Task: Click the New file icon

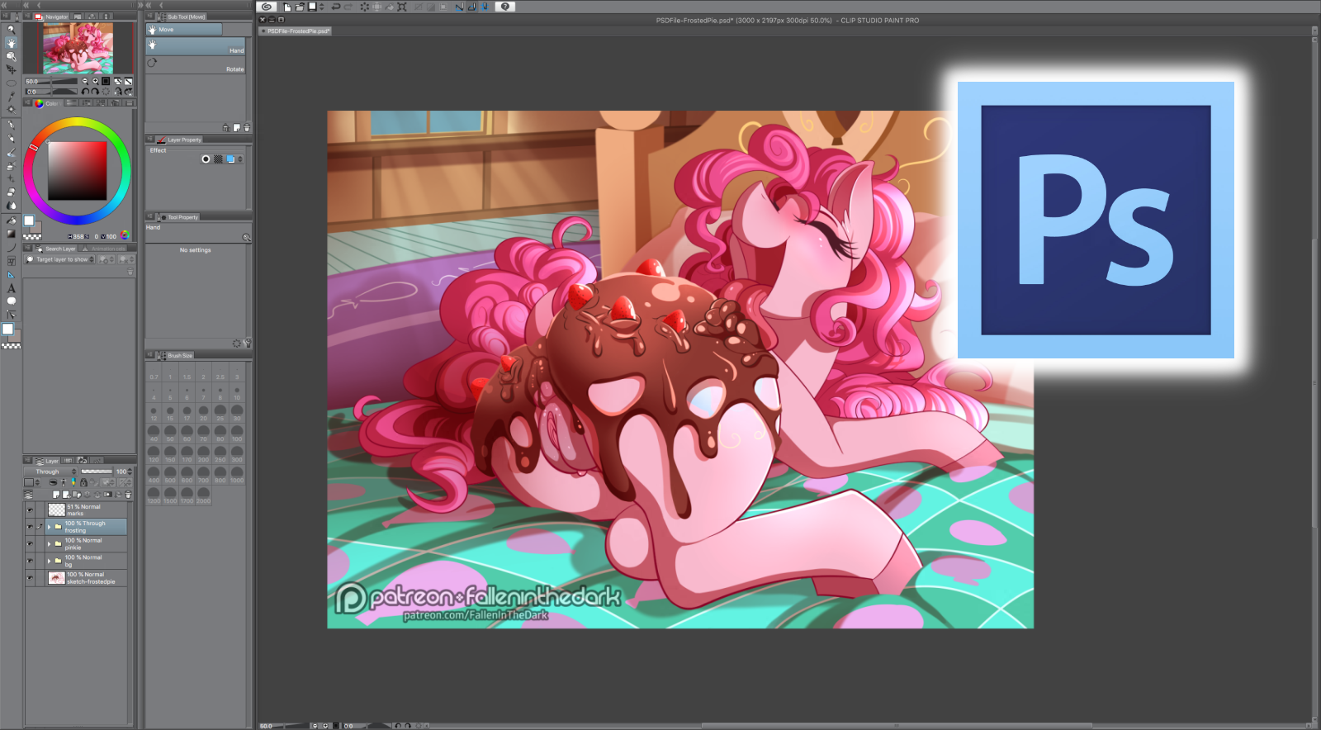Action: click(286, 7)
